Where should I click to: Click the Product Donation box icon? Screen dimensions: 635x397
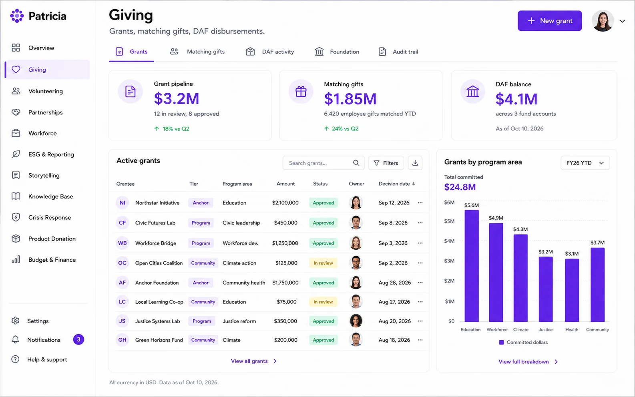pos(16,239)
